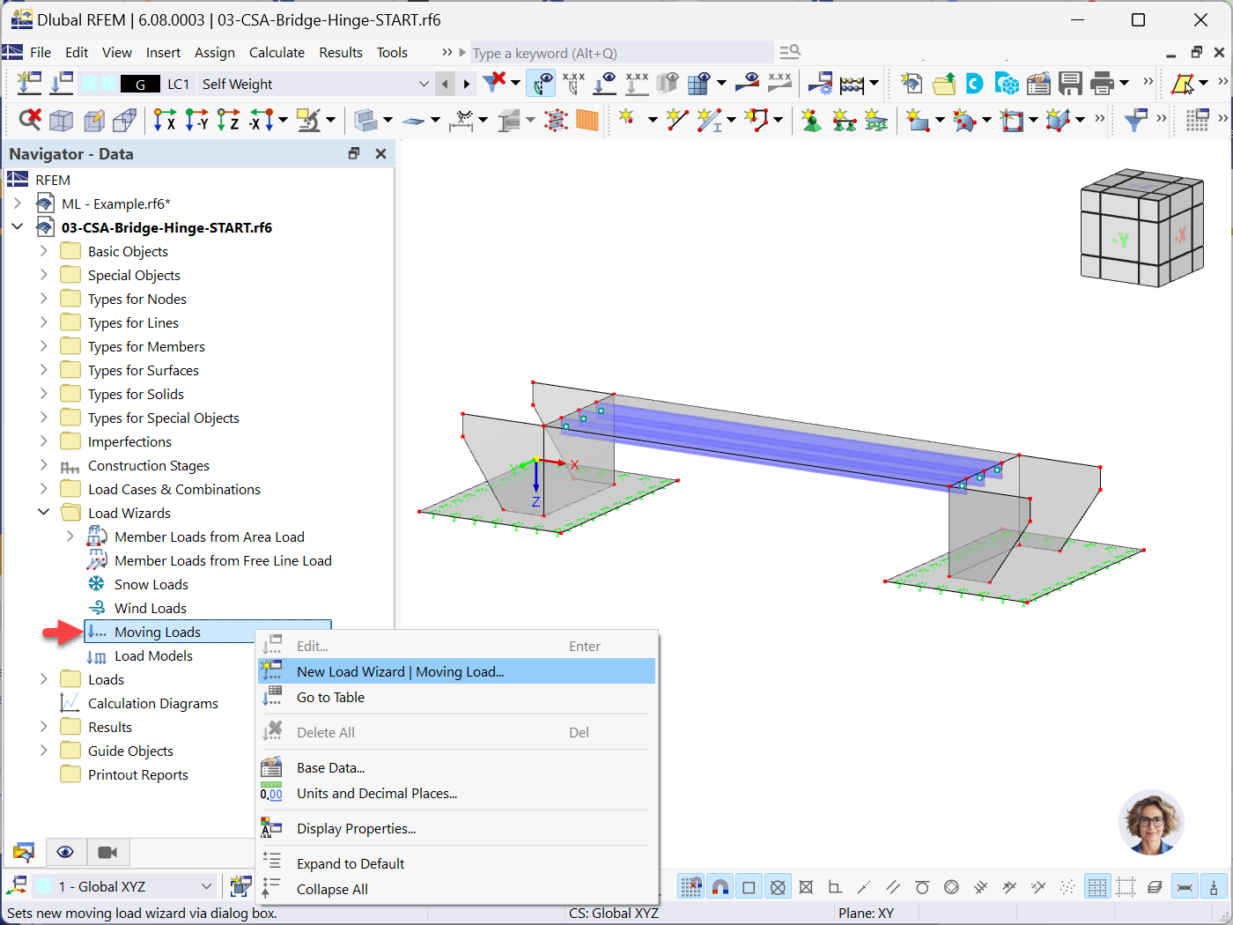This screenshot has width=1233, height=925.
Task: Expand the Types for Members folder
Action: pyautogui.click(x=43, y=346)
